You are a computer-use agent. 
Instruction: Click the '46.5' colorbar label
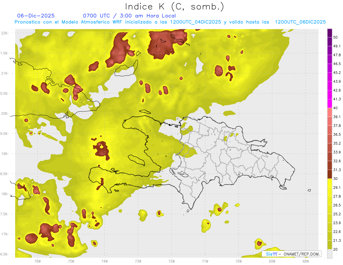337,64
